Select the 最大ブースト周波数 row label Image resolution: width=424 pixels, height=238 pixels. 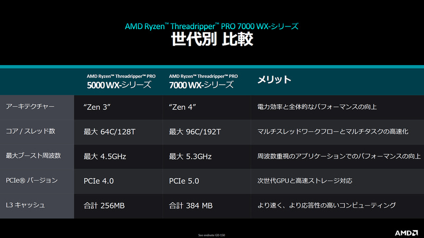[33, 155]
